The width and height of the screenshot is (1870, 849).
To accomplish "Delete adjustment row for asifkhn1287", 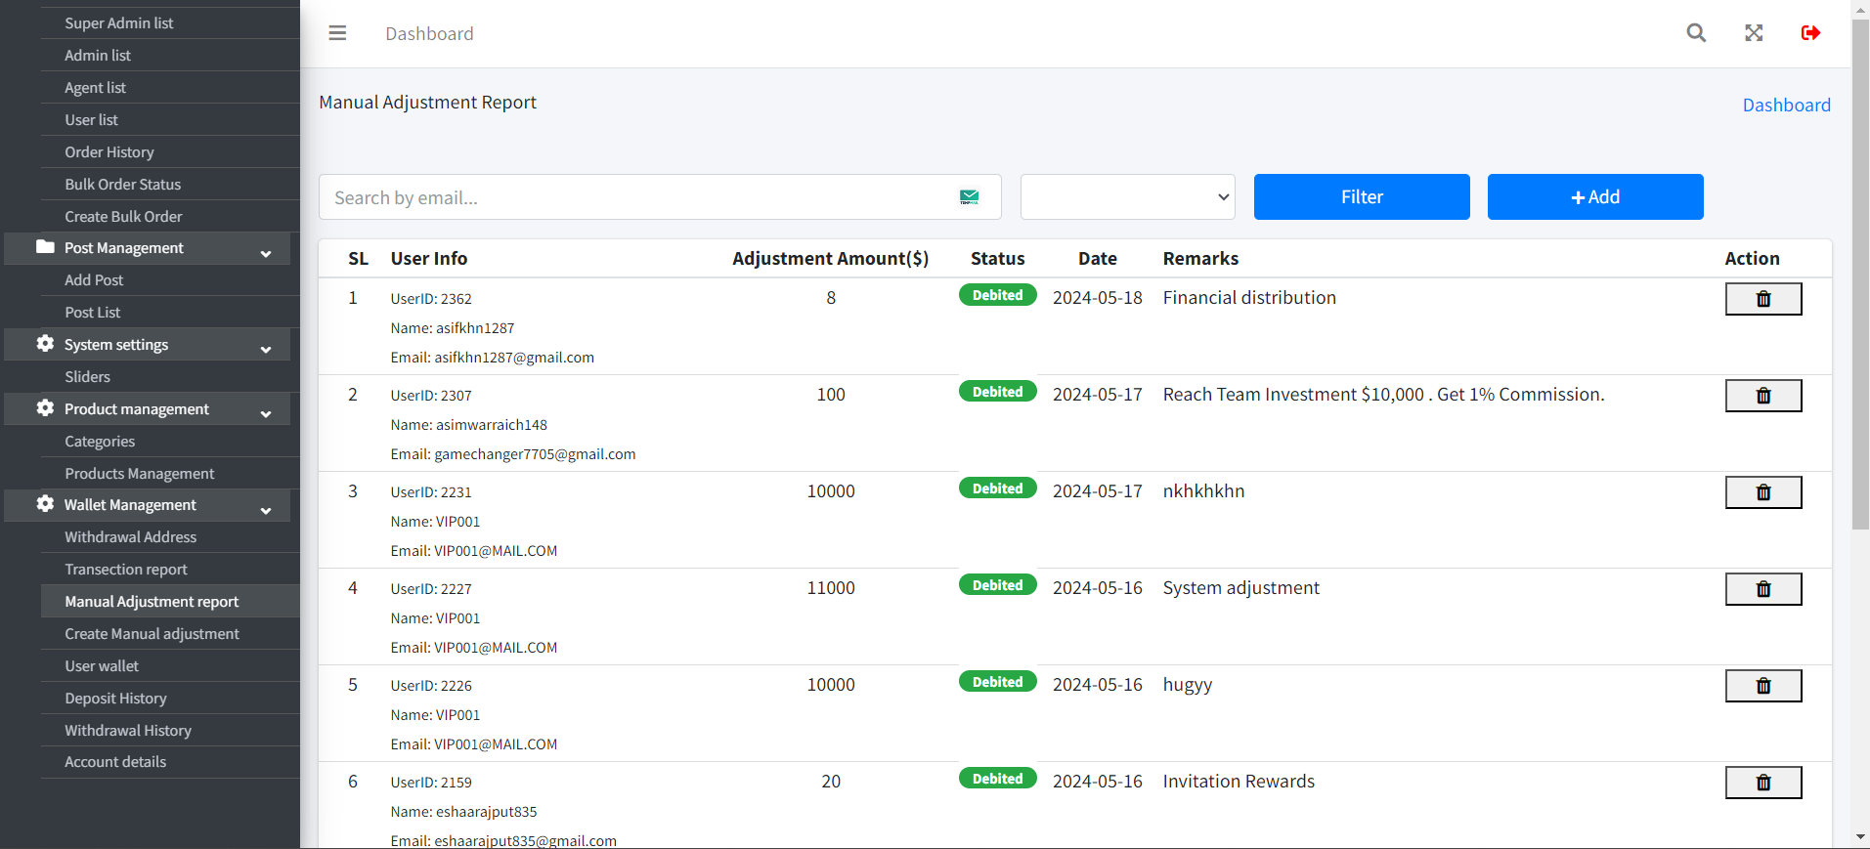I will (1762, 299).
